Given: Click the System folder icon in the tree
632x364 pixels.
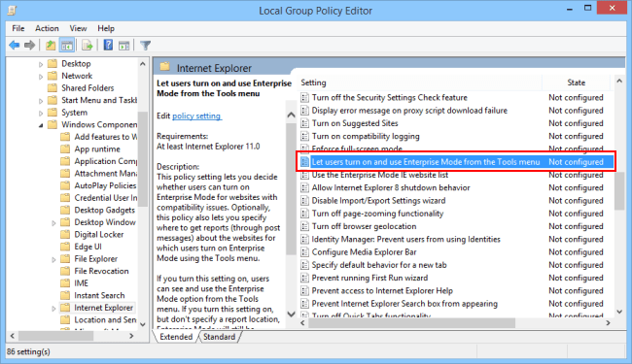Looking at the screenshot, I should [x=53, y=113].
